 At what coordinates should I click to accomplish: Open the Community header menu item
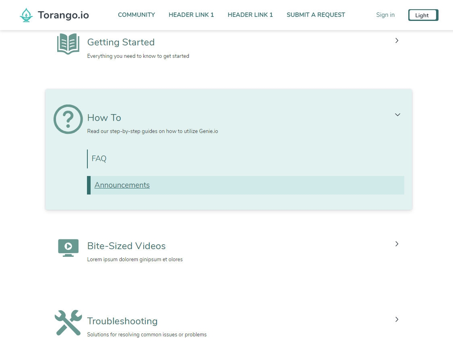(x=136, y=15)
